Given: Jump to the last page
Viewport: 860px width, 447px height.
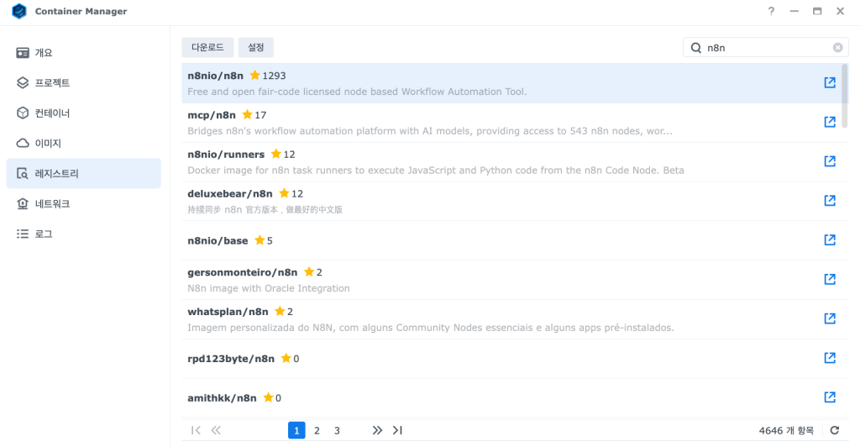Looking at the screenshot, I should pyautogui.click(x=397, y=430).
